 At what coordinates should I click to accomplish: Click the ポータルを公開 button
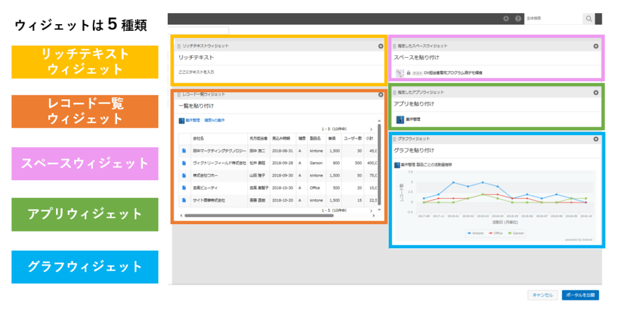(x=580, y=295)
